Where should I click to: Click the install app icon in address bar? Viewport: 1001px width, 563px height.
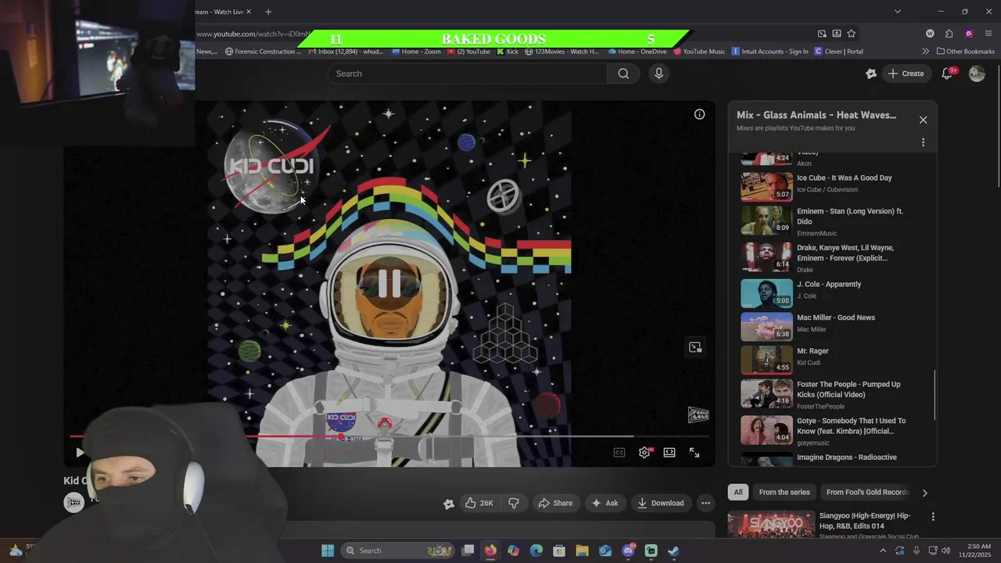(x=836, y=34)
